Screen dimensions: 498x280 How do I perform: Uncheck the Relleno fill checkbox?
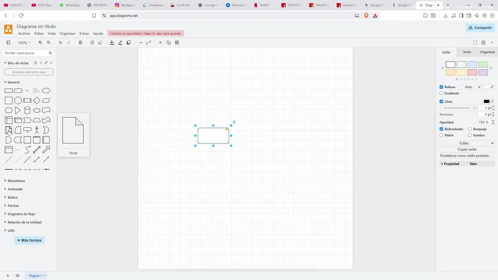[x=441, y=87]
